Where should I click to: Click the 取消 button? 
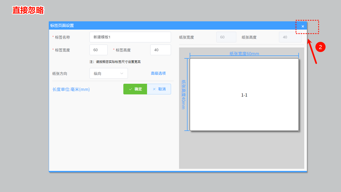pyautogui.click(x=159, y=89)
